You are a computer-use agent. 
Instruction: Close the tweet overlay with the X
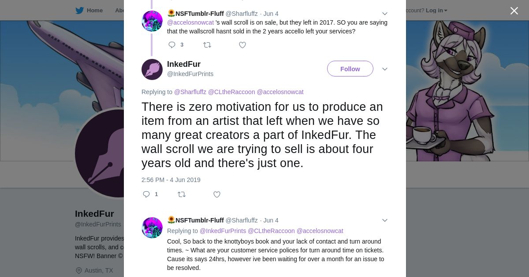tap(514, 11)
